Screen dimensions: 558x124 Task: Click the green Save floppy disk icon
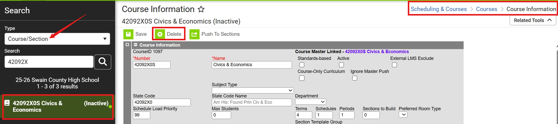tap(128, 34)
